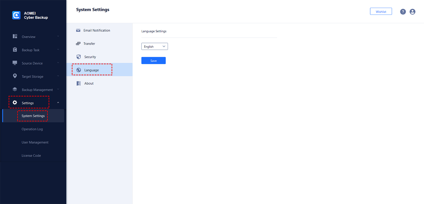This screenshot has height=204, width=424.
Task: Open the Transfer settings tab
Action: [89, 44]
